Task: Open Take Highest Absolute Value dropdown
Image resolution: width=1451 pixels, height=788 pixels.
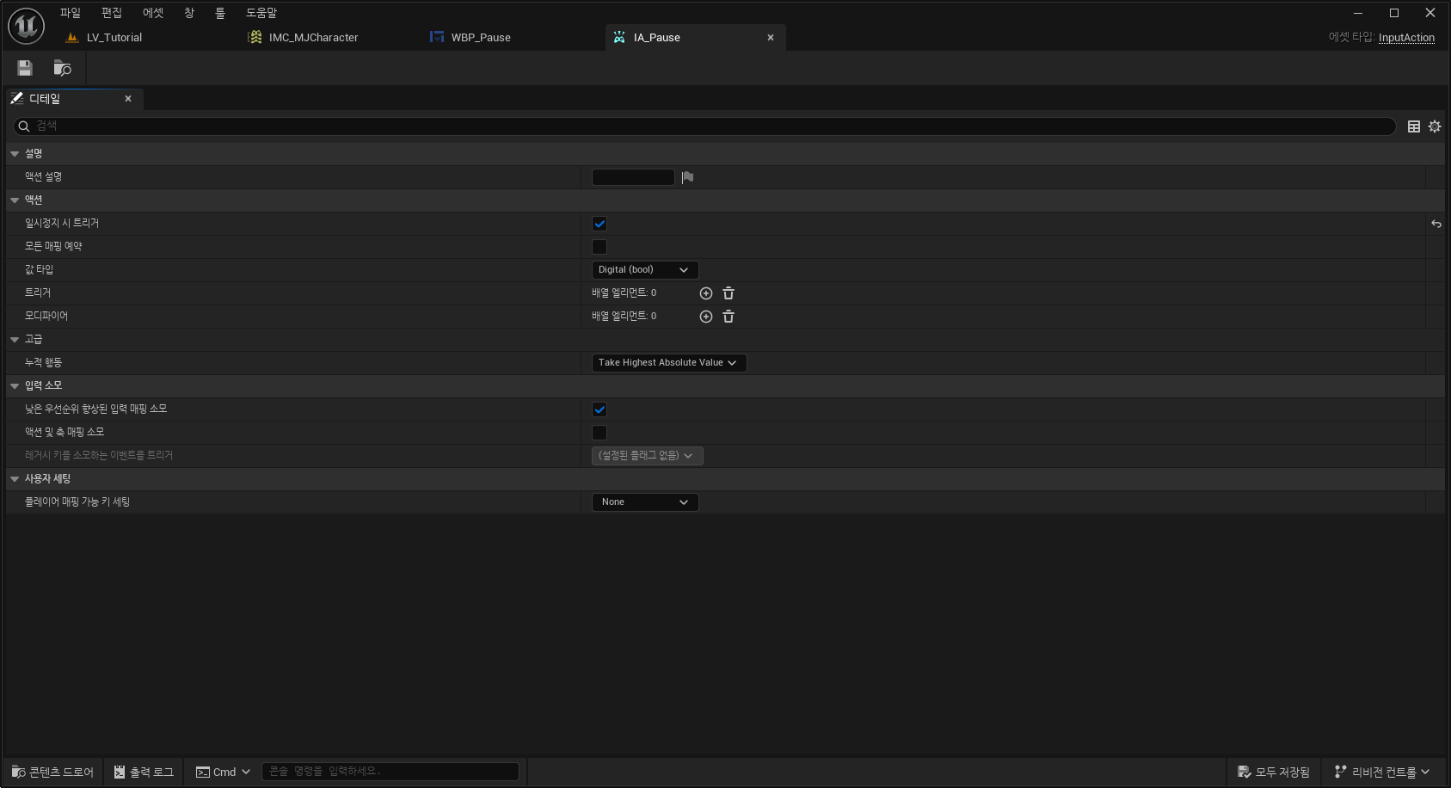Action: (x=669, y=363)
